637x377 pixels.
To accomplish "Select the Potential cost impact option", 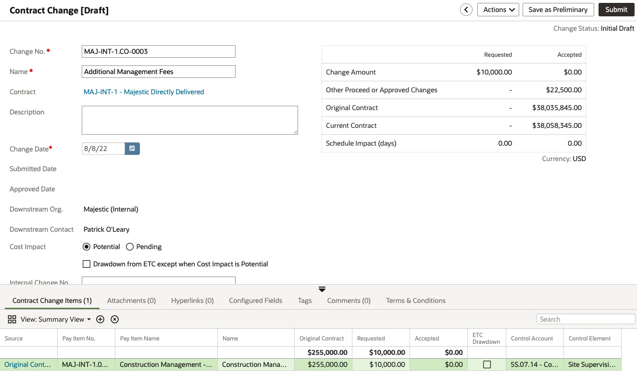I will [x=87, y=247].
